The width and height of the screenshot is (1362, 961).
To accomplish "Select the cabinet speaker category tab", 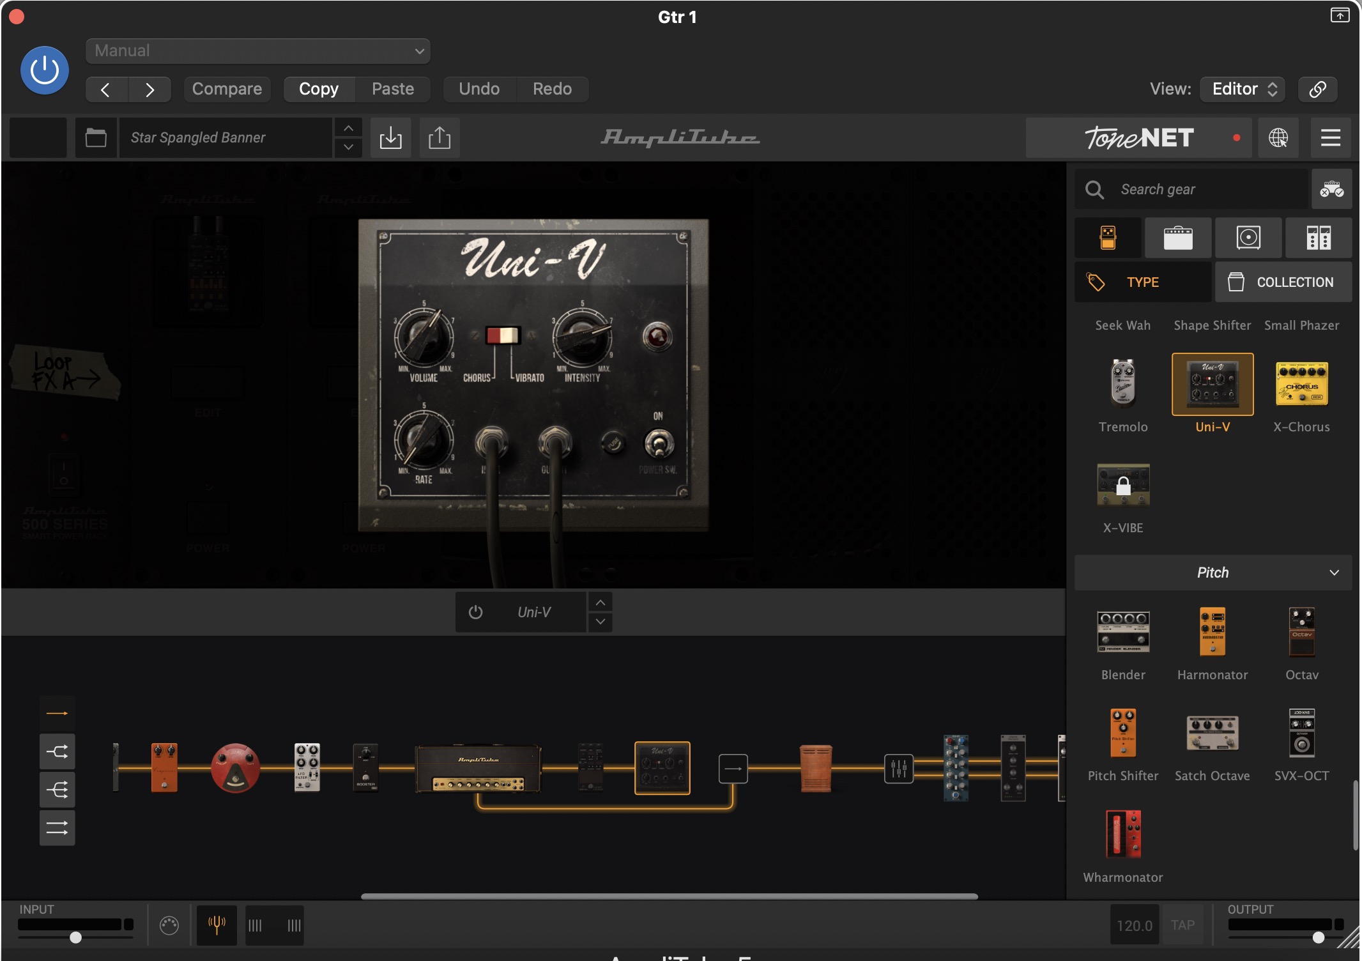I will (x=1248, y=238).
